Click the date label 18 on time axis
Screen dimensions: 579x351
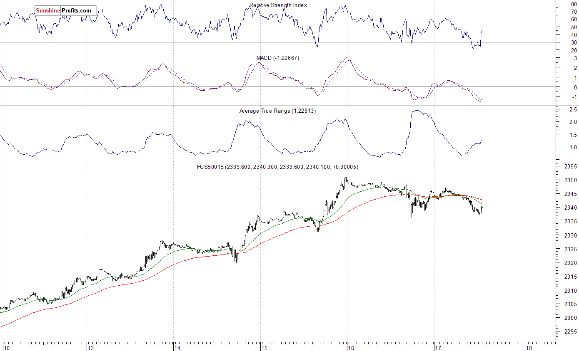click(x=529, y=347)
